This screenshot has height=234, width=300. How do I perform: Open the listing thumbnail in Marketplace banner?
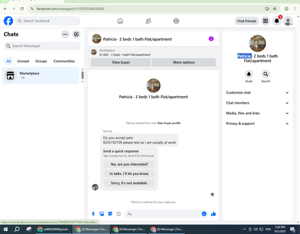point(94,52)
